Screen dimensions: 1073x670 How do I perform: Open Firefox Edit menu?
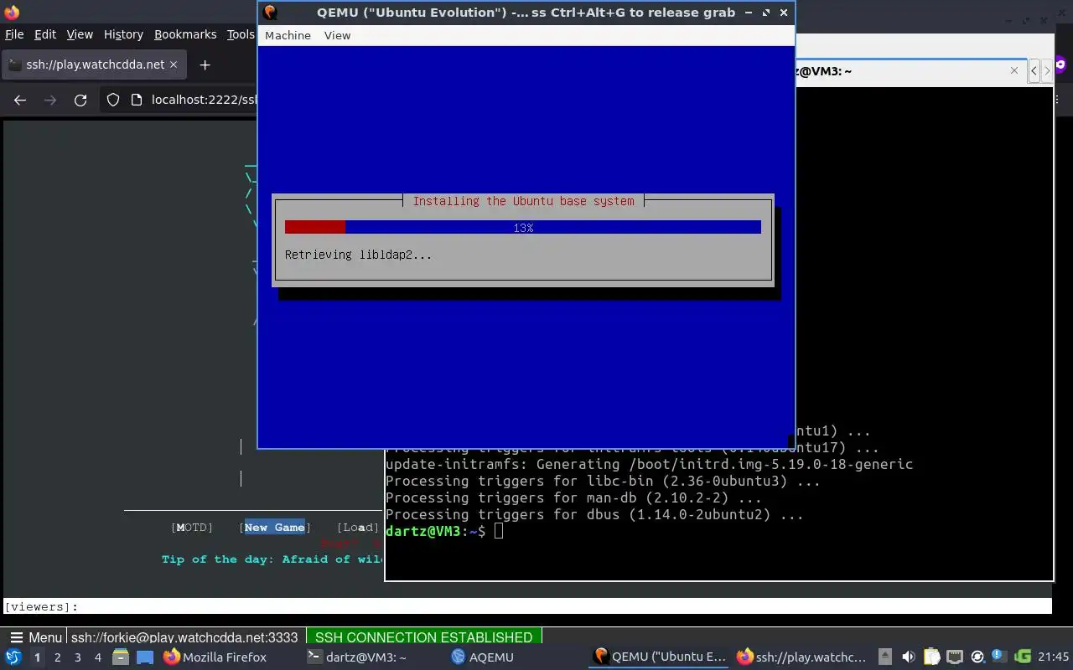45,34
